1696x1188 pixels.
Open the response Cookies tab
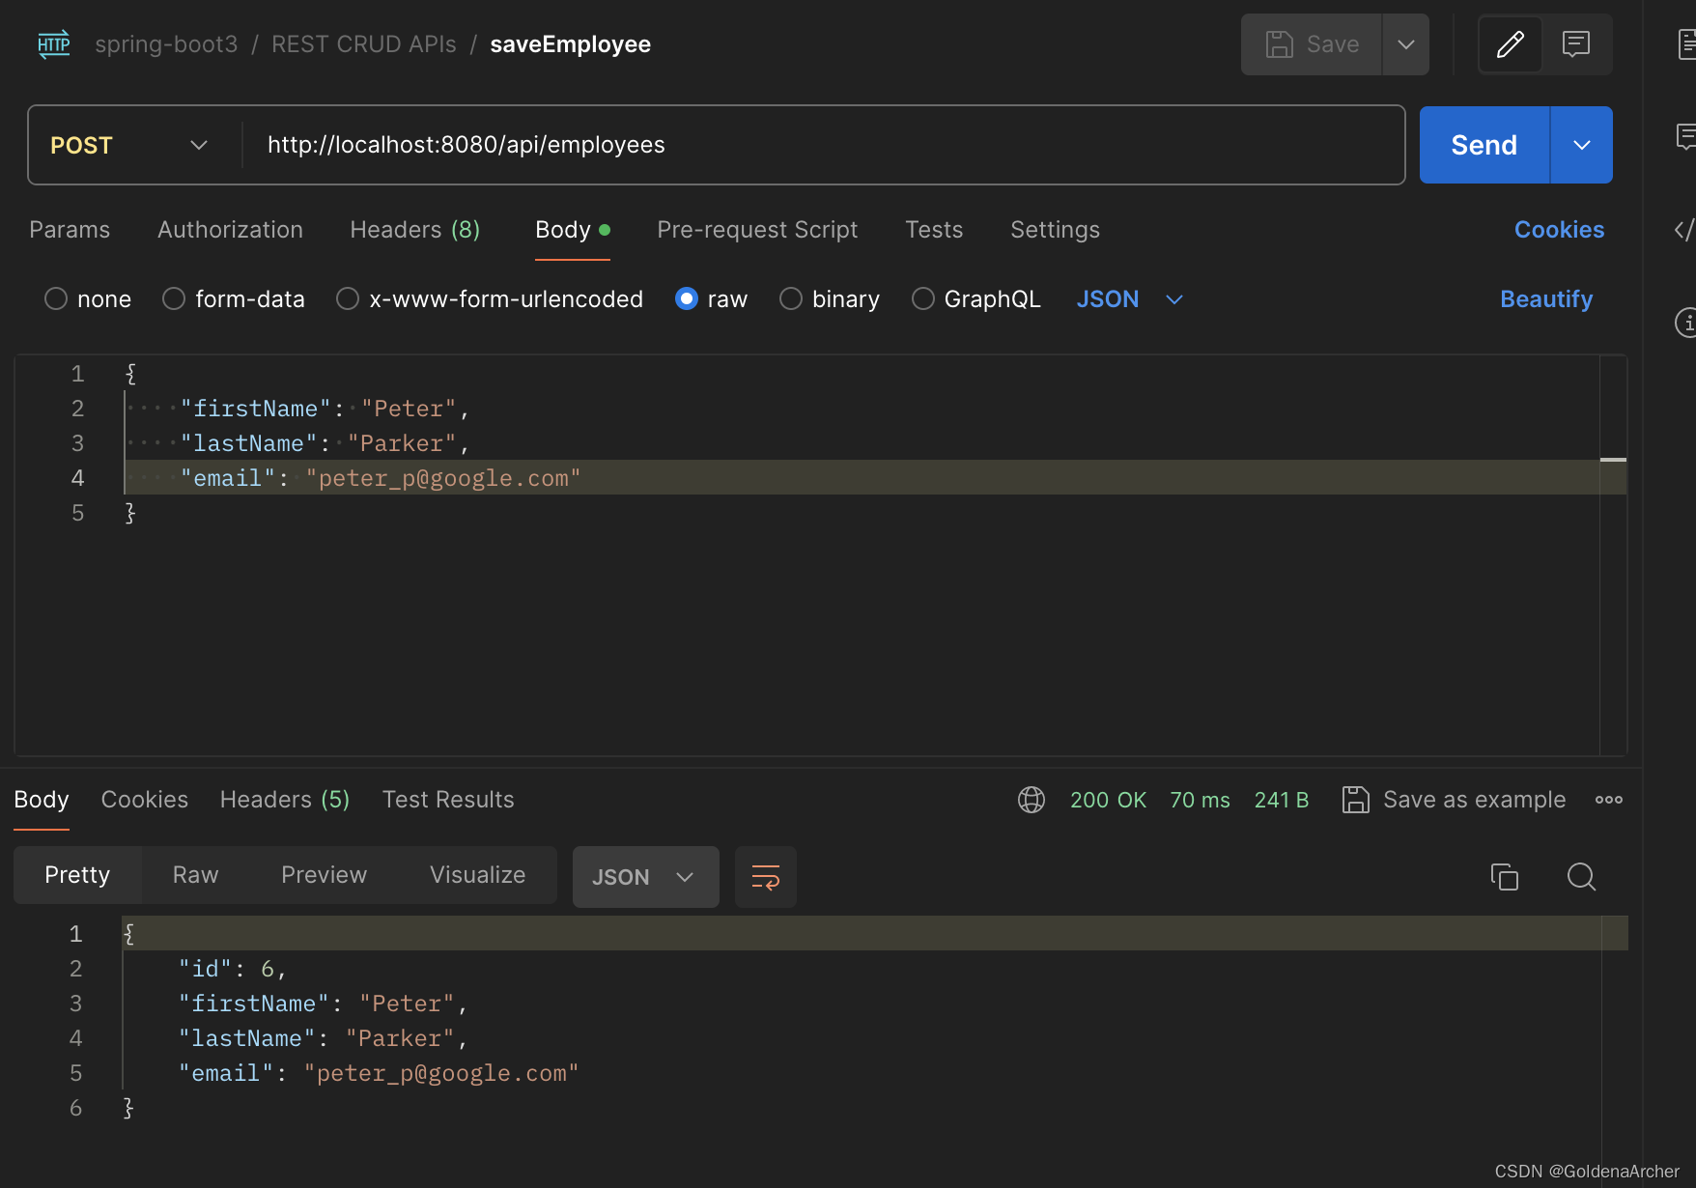145,800
